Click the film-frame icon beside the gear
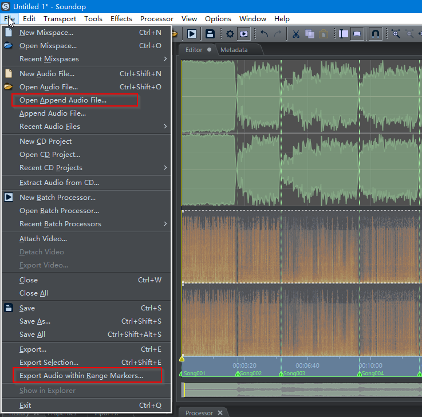The width and height of the screenshot is (422, 417). (243, 34)
